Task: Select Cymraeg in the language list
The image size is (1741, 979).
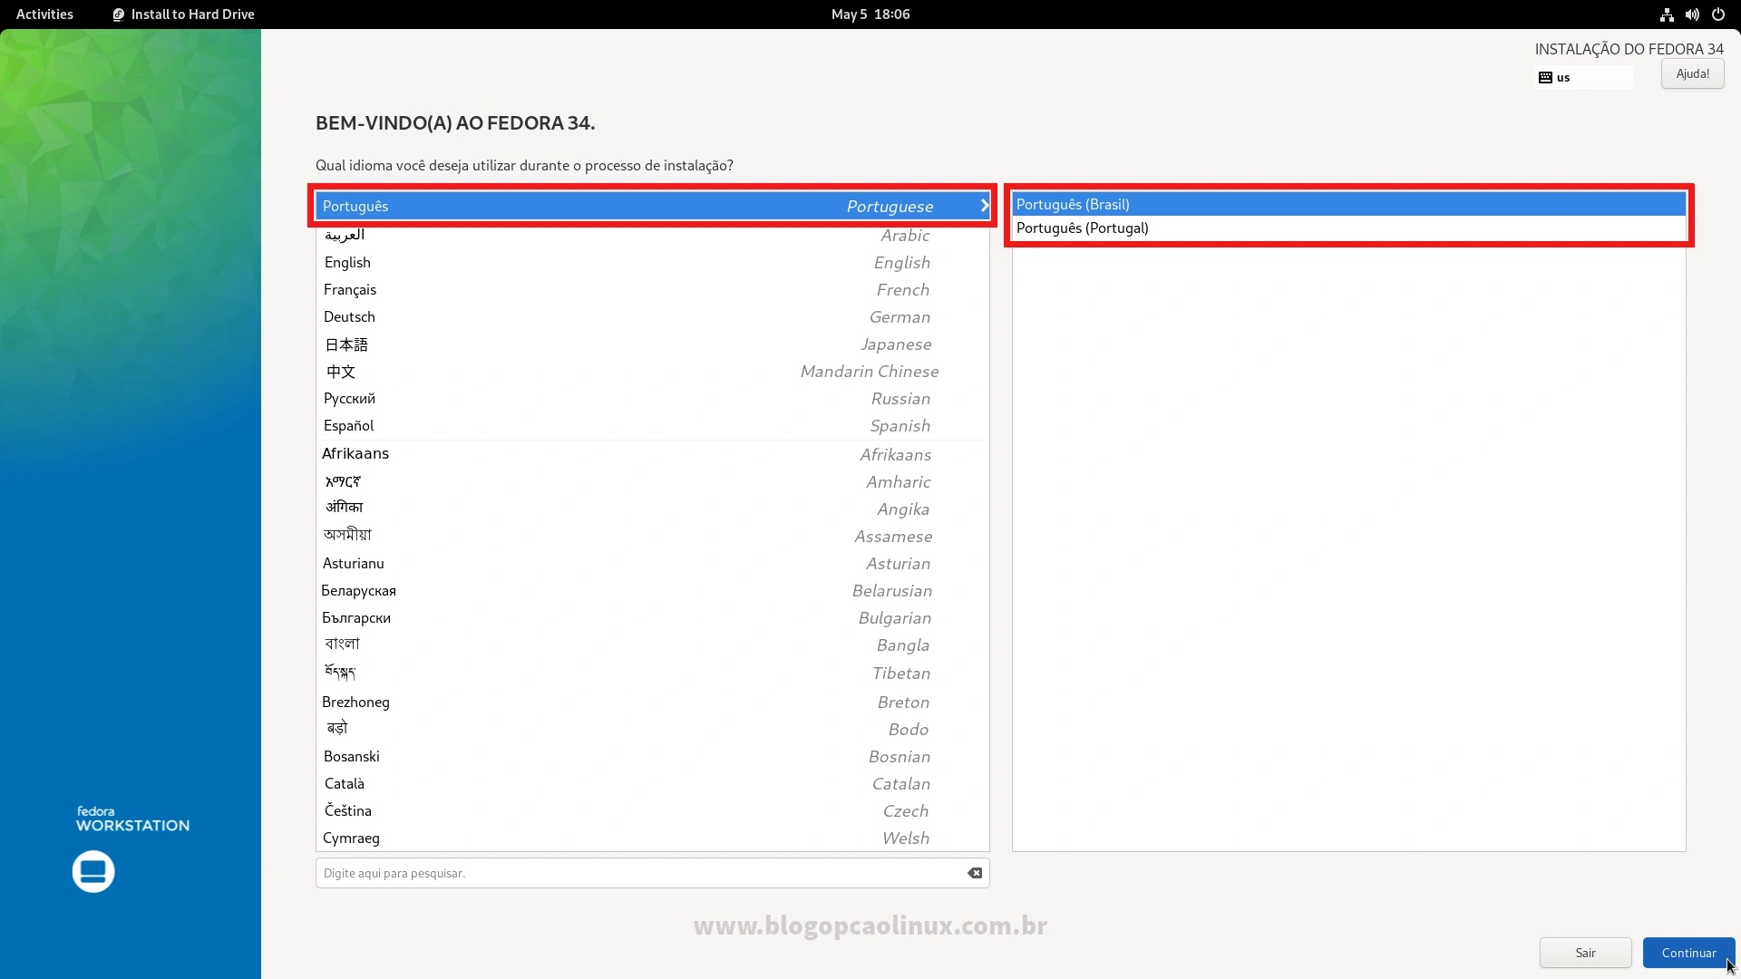Action: 652,838
